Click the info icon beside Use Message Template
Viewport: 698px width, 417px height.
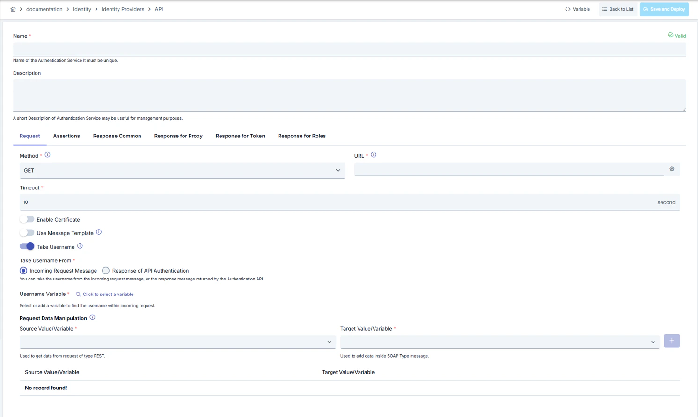(99, 232)
